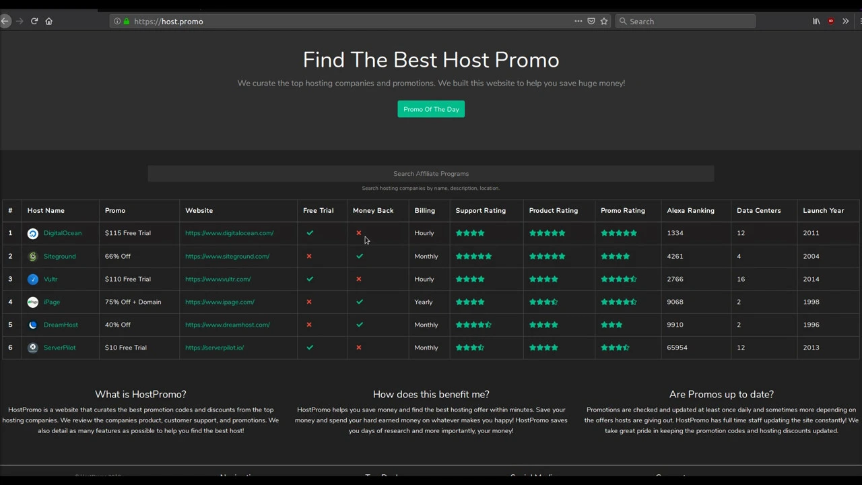Click Vultr's money back red cross
Image resolution: width=862 pixels, height=485 pixels.
click(359, 279)
